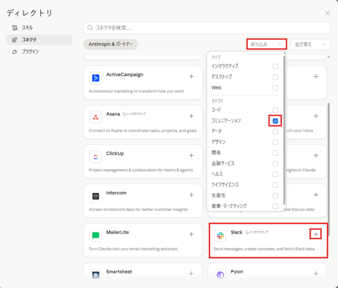Enable the インタラクティブ type checkbox
The height and width of the screenshot is (288, 338).
click(275, 66)
